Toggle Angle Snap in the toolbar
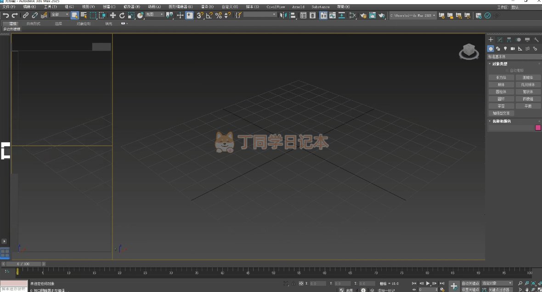Image resolution: width=542 pixels, height=292 pixels. point(209,15)
